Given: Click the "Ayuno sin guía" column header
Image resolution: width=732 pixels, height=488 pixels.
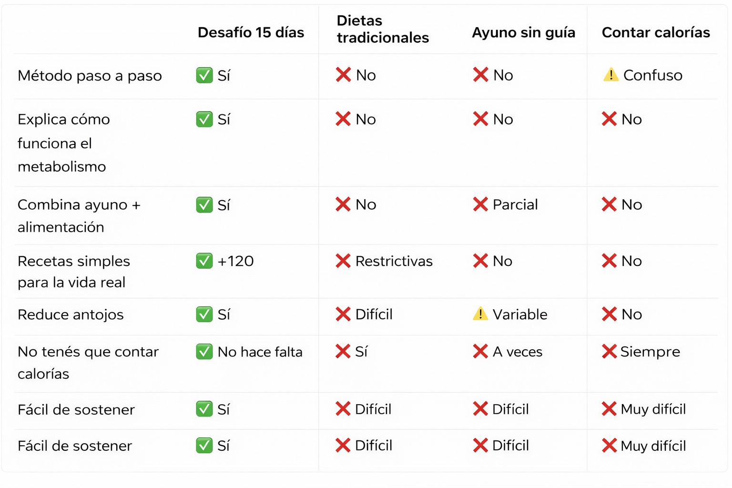Looking at the screenshot, I should click(x=523, y=32).
